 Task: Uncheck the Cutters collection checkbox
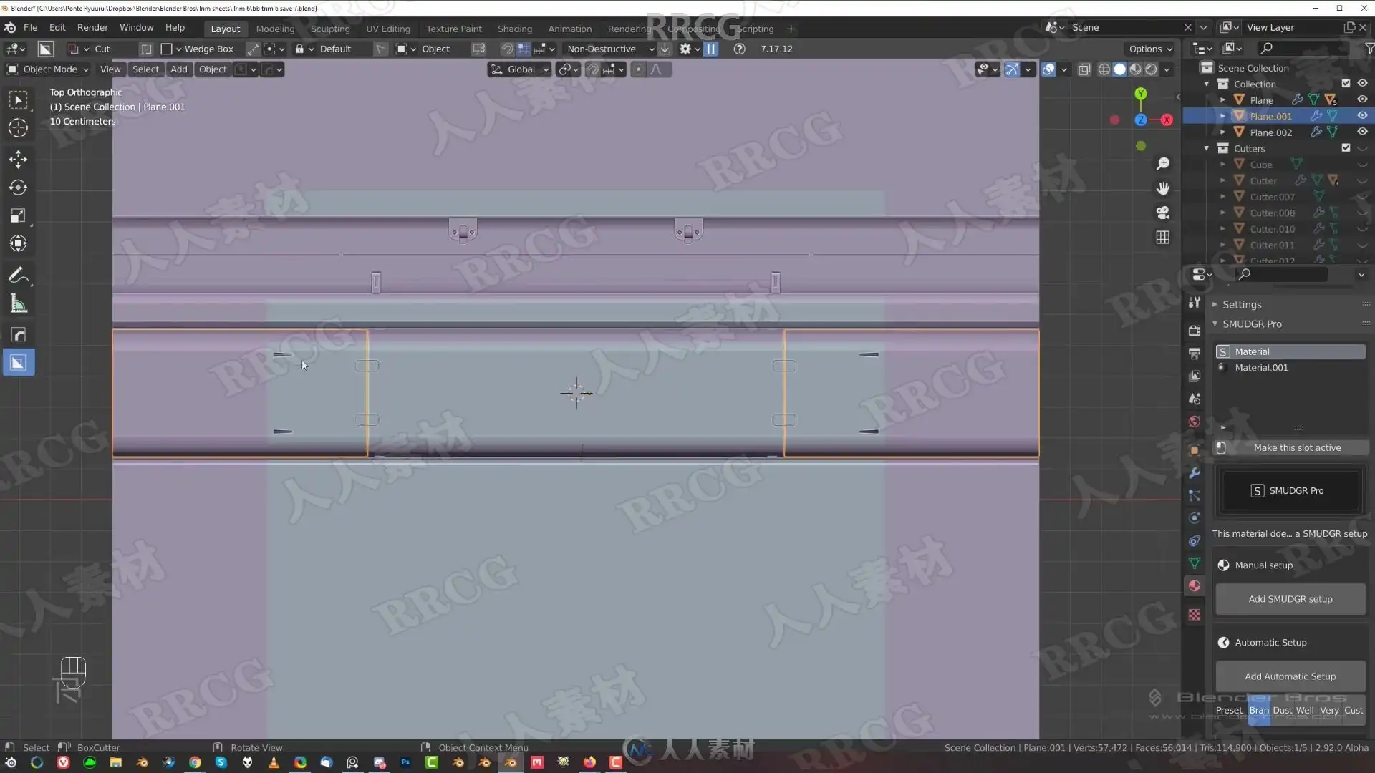(x=1346, y=148)
